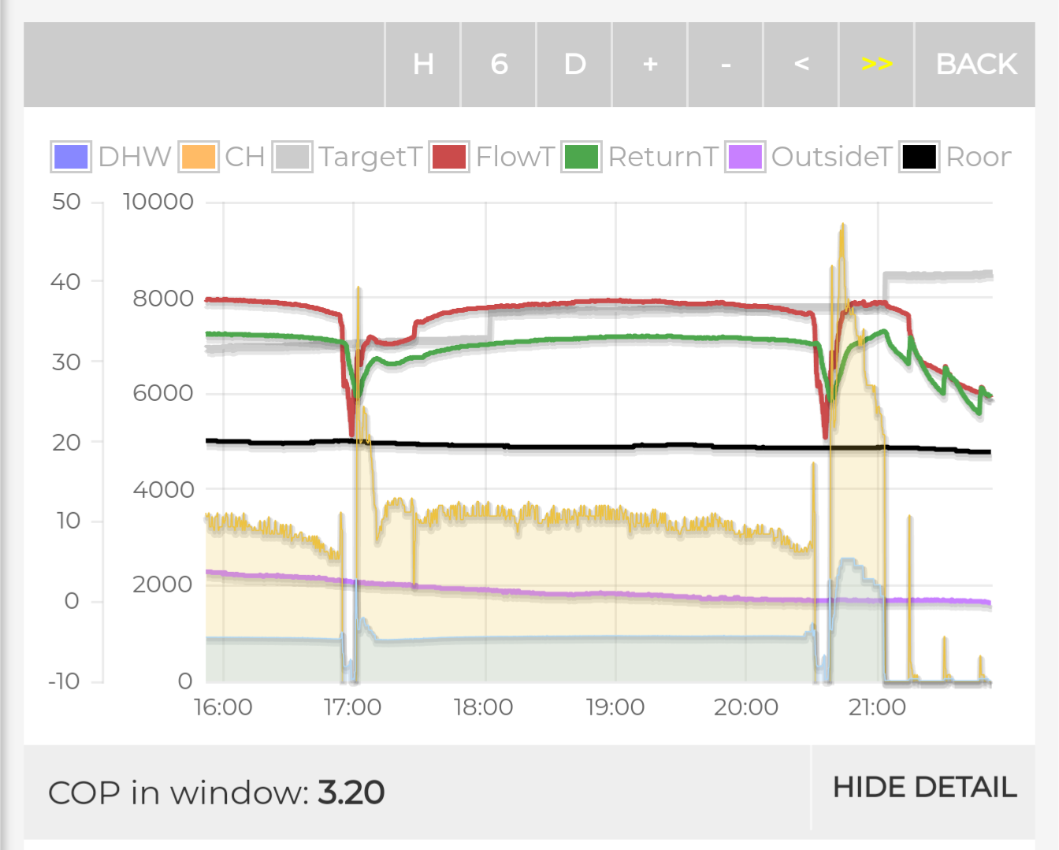The width and height of the screenshot is (1059, 850).
Task: Toggle Room series via black swatch
Action: point(920,157)
